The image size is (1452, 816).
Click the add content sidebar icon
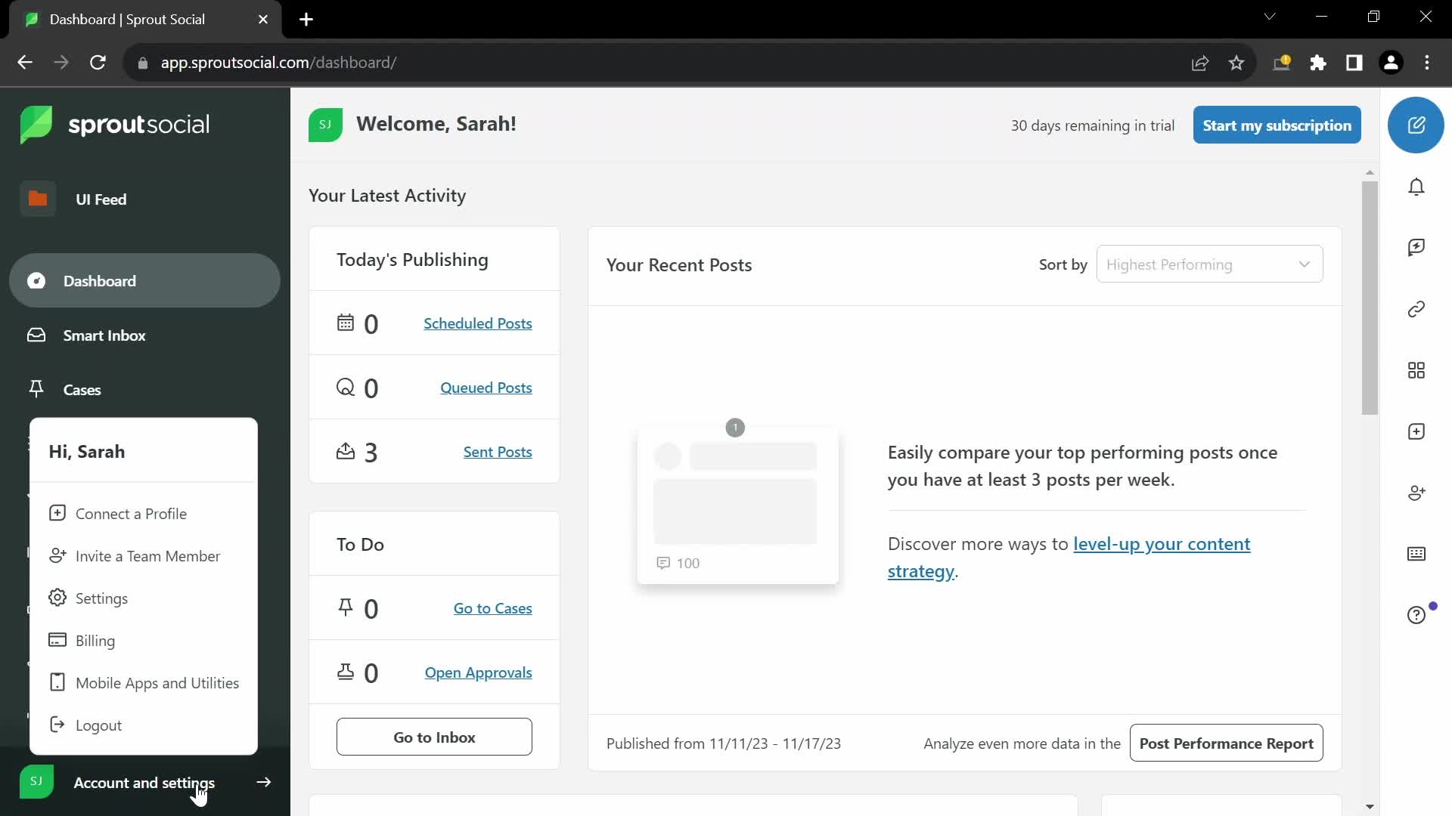1417,431
